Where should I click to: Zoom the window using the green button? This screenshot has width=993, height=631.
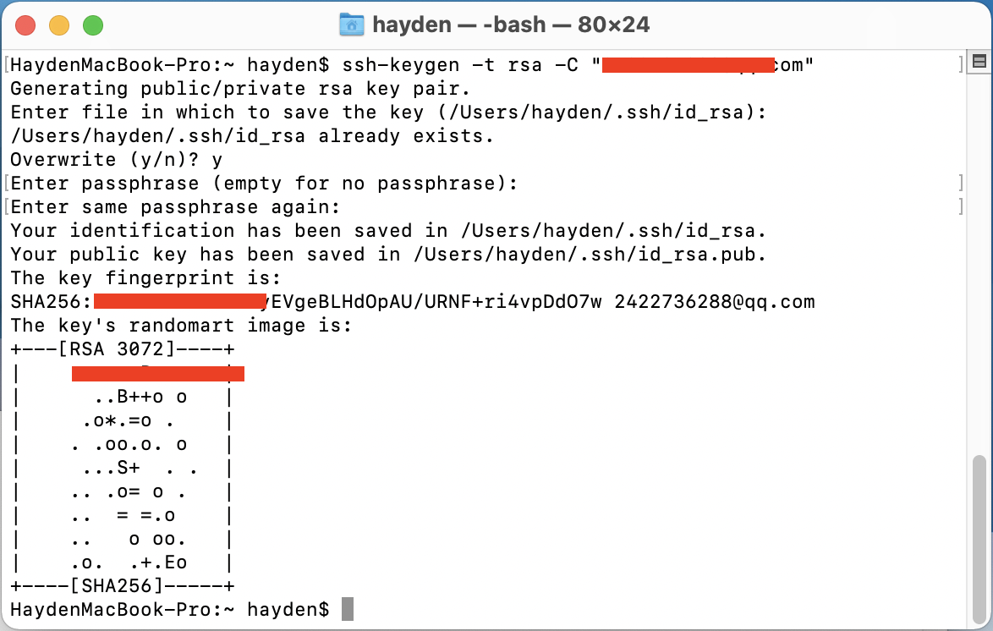coord(93,25)
